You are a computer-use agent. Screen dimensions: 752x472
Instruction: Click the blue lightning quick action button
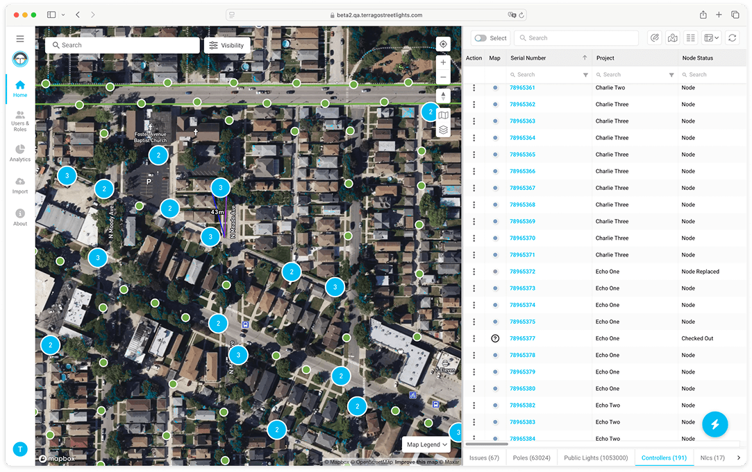coord(715,423)
